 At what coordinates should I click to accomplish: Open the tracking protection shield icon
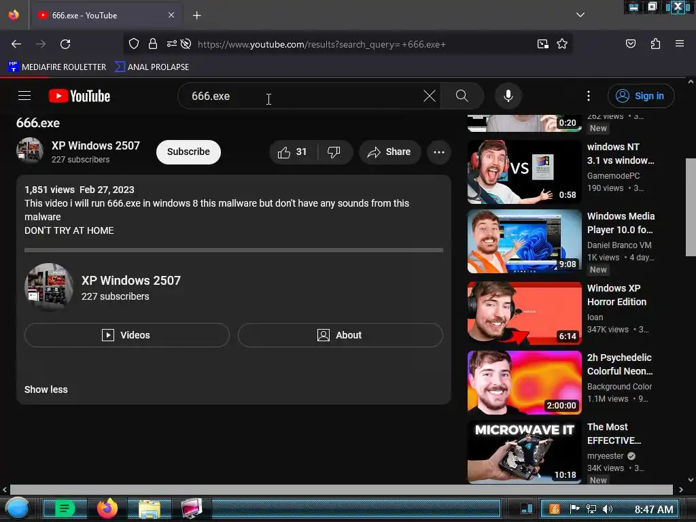pyautogui.click(x=134, y=43)
